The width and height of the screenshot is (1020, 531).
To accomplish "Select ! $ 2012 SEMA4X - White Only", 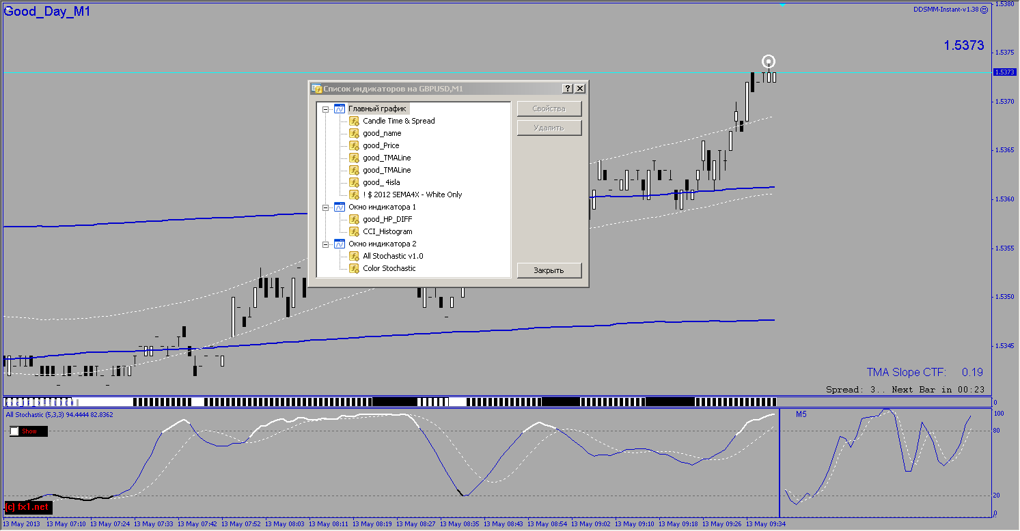I will point(412,195).
